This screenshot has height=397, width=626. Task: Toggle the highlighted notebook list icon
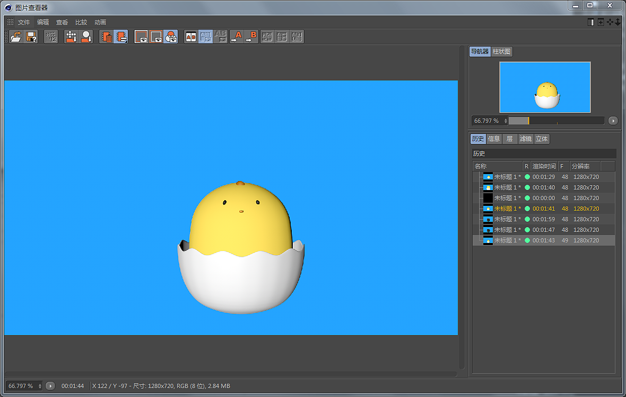(x=121, y=37)
